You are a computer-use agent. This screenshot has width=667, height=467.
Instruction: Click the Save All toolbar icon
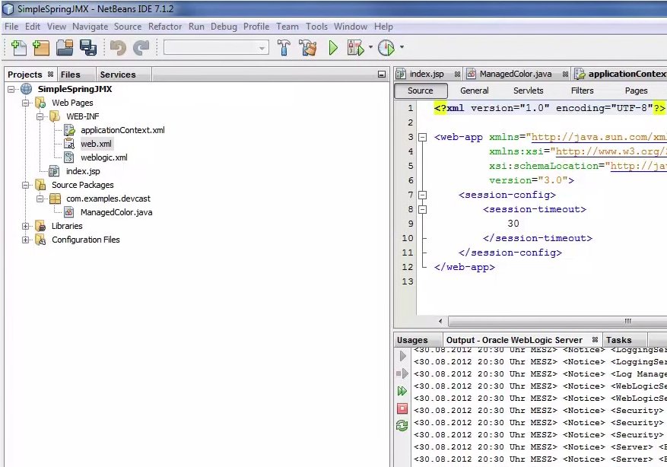88,48
